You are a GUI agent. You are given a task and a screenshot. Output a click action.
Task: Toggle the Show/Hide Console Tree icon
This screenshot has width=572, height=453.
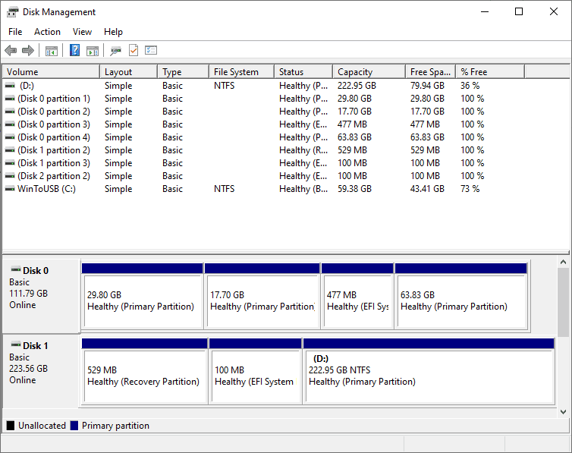[x=52, y=51]
